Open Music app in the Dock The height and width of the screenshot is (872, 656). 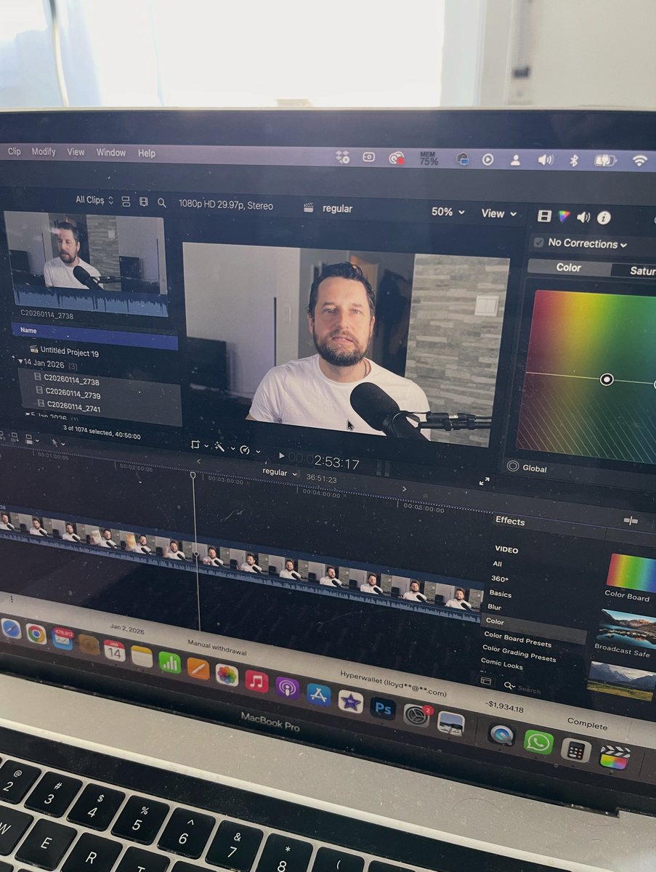(256, 681)
